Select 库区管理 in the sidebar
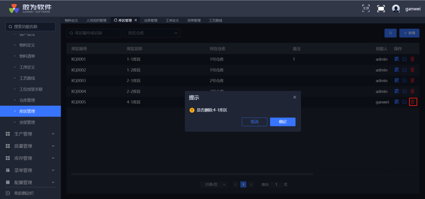The height and width of the screenshot is (199, 425). 30,111
